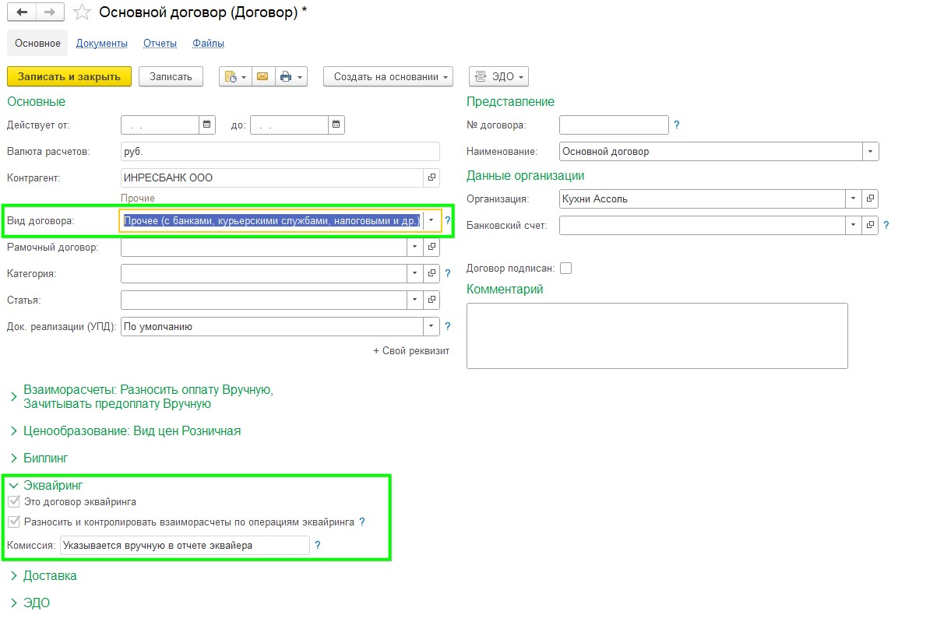This screenshot has height=643, width=944.
Task: Show help for the Комиссия field
Action: click(318, 546)
